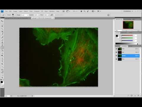Open the Color panel menu
Screen dimensions: 142x107
coord(140,33)
